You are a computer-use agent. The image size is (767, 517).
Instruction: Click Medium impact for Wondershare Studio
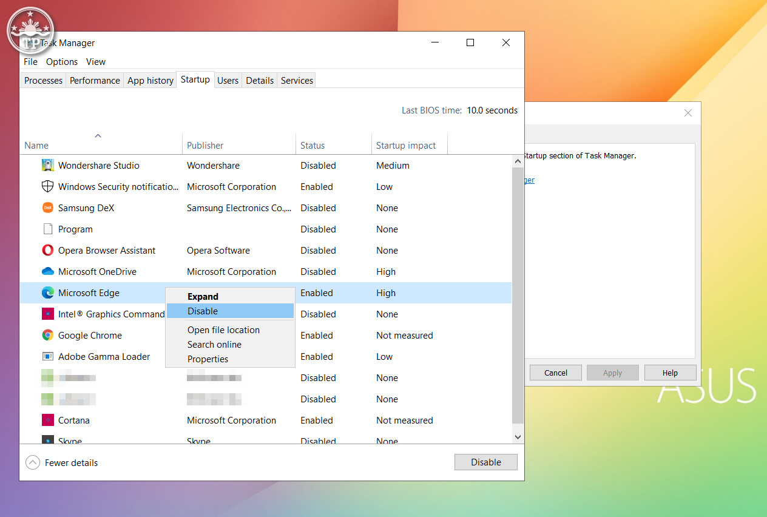point(393,165)
